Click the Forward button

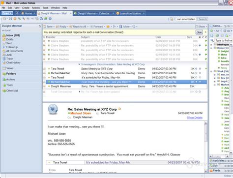(97, 27)
